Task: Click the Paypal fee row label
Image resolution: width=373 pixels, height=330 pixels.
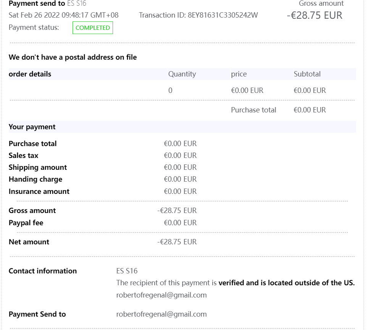Action: [26, 223]
